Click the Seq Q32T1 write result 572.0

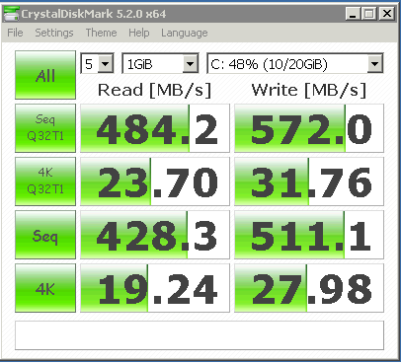coord(309,128)
